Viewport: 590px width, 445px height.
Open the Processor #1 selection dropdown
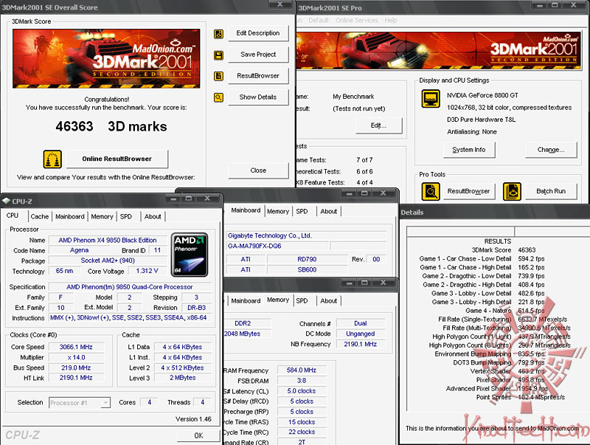[x=80, y=403]
